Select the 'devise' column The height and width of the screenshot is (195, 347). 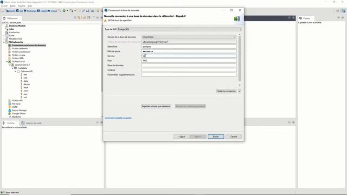click(x=27, y=84)
